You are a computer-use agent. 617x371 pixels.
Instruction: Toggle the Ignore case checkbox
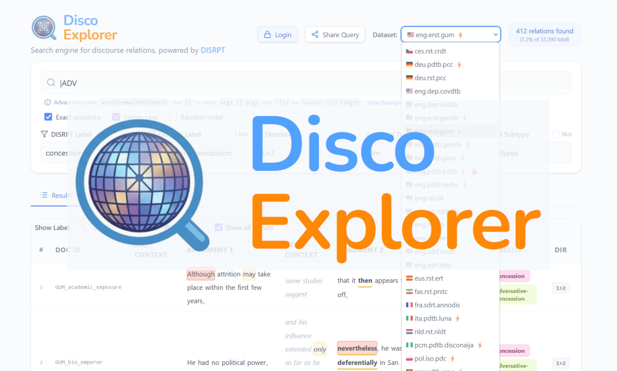pos(116,117)
